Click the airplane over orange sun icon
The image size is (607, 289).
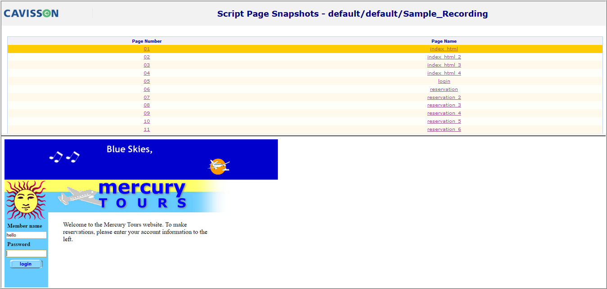(x=219, y=166)
